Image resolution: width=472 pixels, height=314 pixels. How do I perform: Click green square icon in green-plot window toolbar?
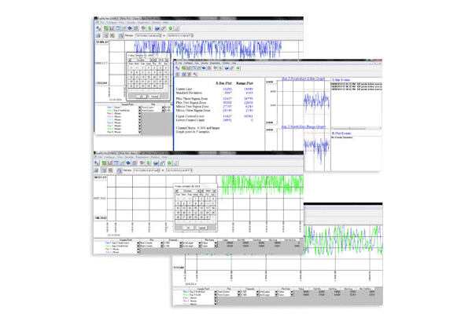[104, 163]
